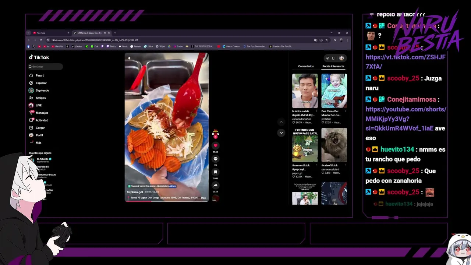Mute the TikTok video sound
Screen dimensions: 471x265
[130, 58]
